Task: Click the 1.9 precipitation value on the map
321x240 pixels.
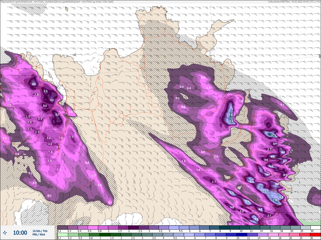Action: pos(30,123)
